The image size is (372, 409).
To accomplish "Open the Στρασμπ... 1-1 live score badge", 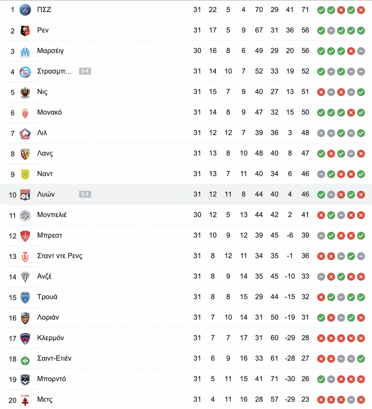I will pyautogui.click(x=85, y=71).
